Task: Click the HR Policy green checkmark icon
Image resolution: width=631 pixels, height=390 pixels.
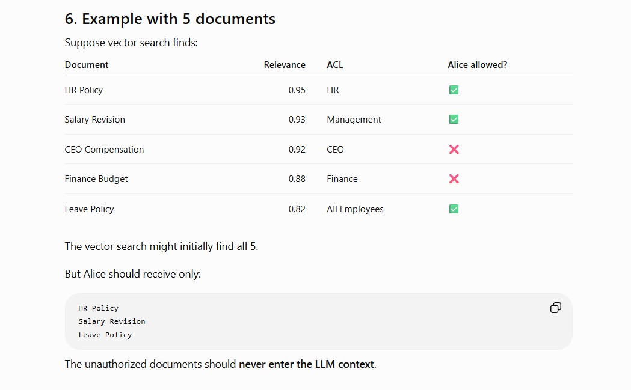Action: point(454,90)
